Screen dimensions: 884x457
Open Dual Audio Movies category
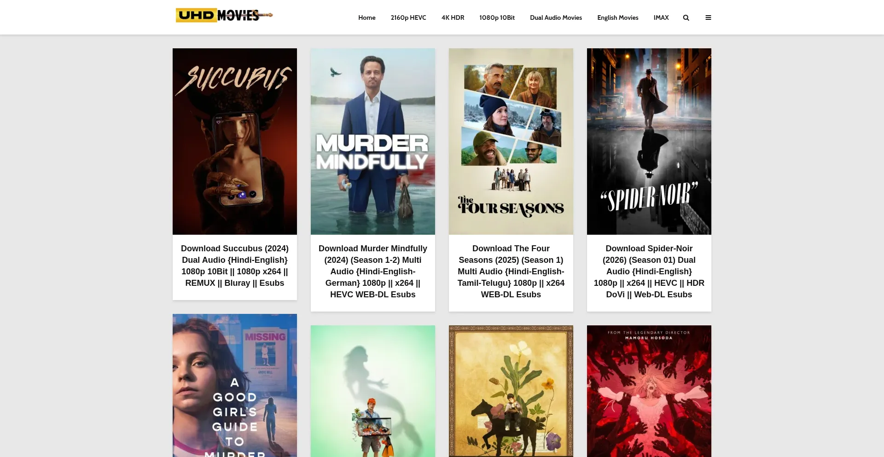(556, 17)
